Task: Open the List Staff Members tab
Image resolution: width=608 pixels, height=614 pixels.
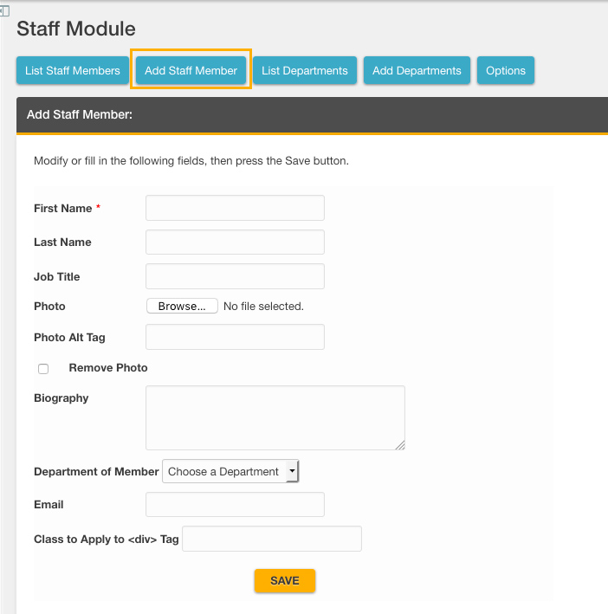Action: pyautogui.click(x=72, y=71)
